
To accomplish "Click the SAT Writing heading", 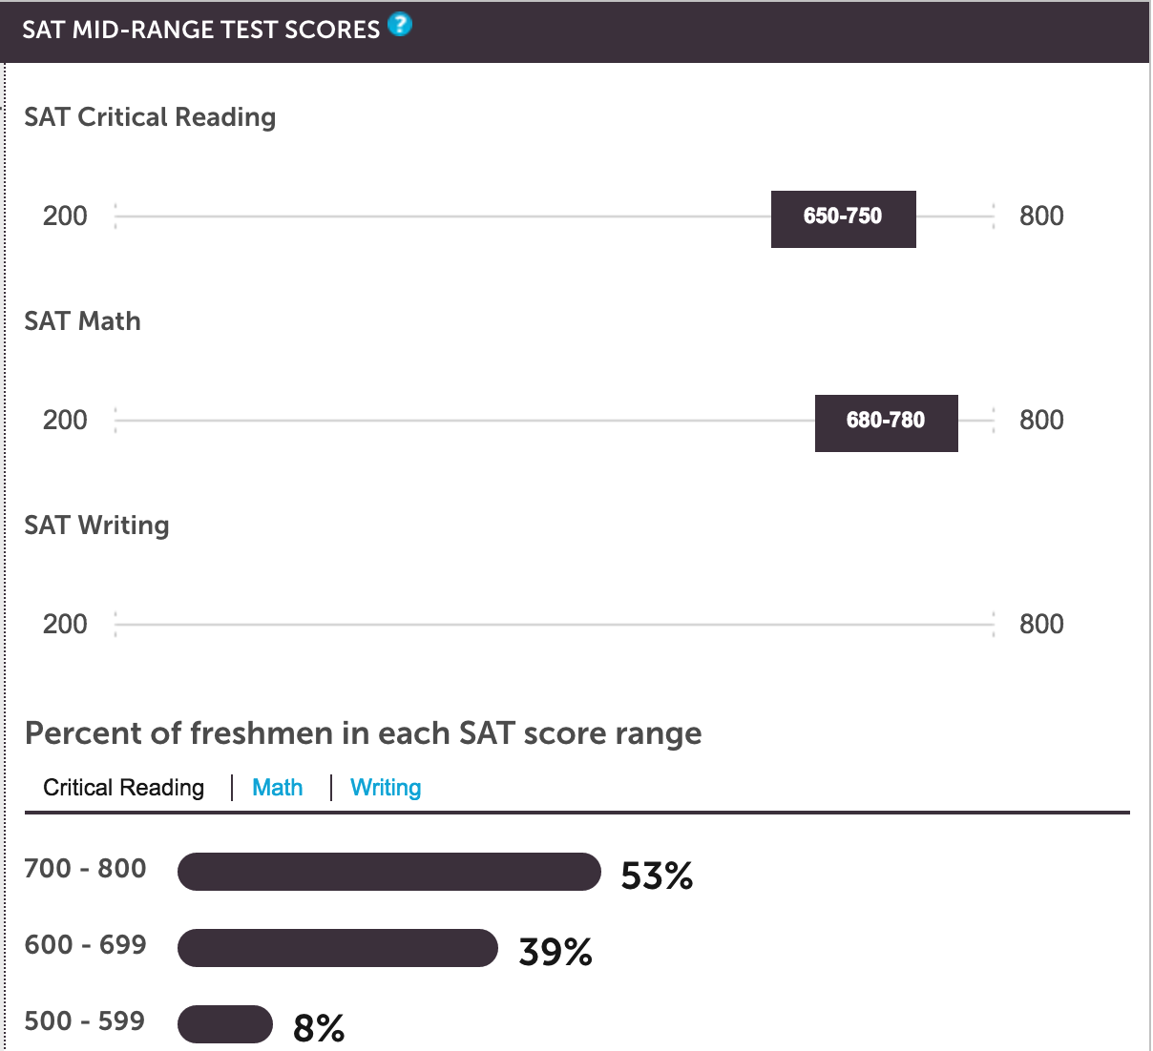I will click(x=96, y=525).
